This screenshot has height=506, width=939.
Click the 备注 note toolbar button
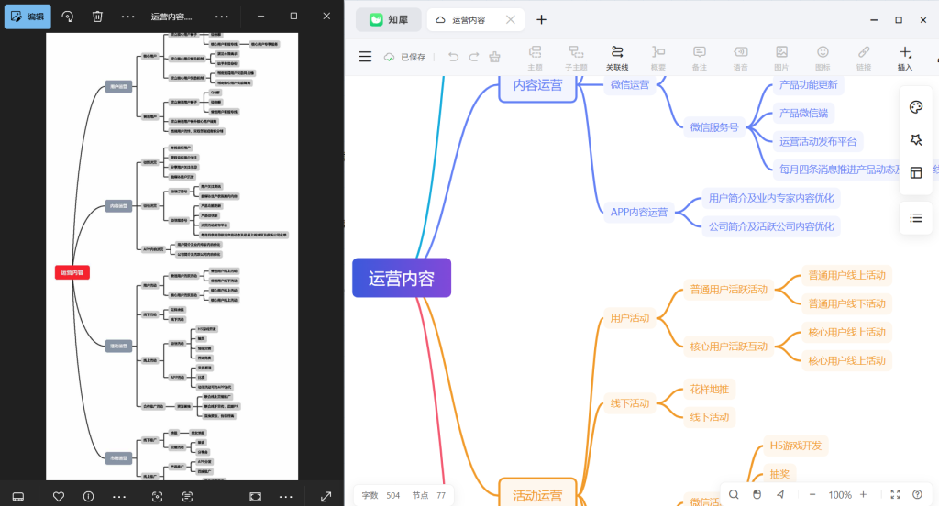click(x=700, y=58)
